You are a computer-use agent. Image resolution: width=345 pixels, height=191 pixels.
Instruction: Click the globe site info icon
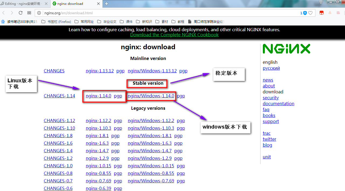click(39, 13)
